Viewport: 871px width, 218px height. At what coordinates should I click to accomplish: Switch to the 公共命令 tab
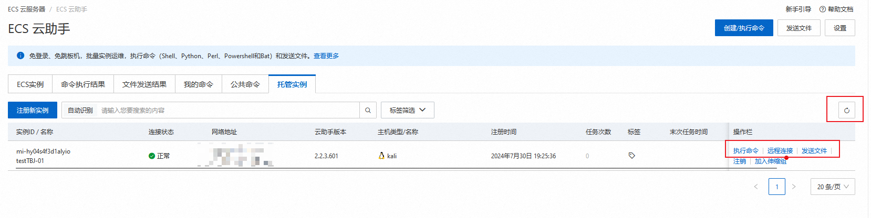(x=245, y=84)
